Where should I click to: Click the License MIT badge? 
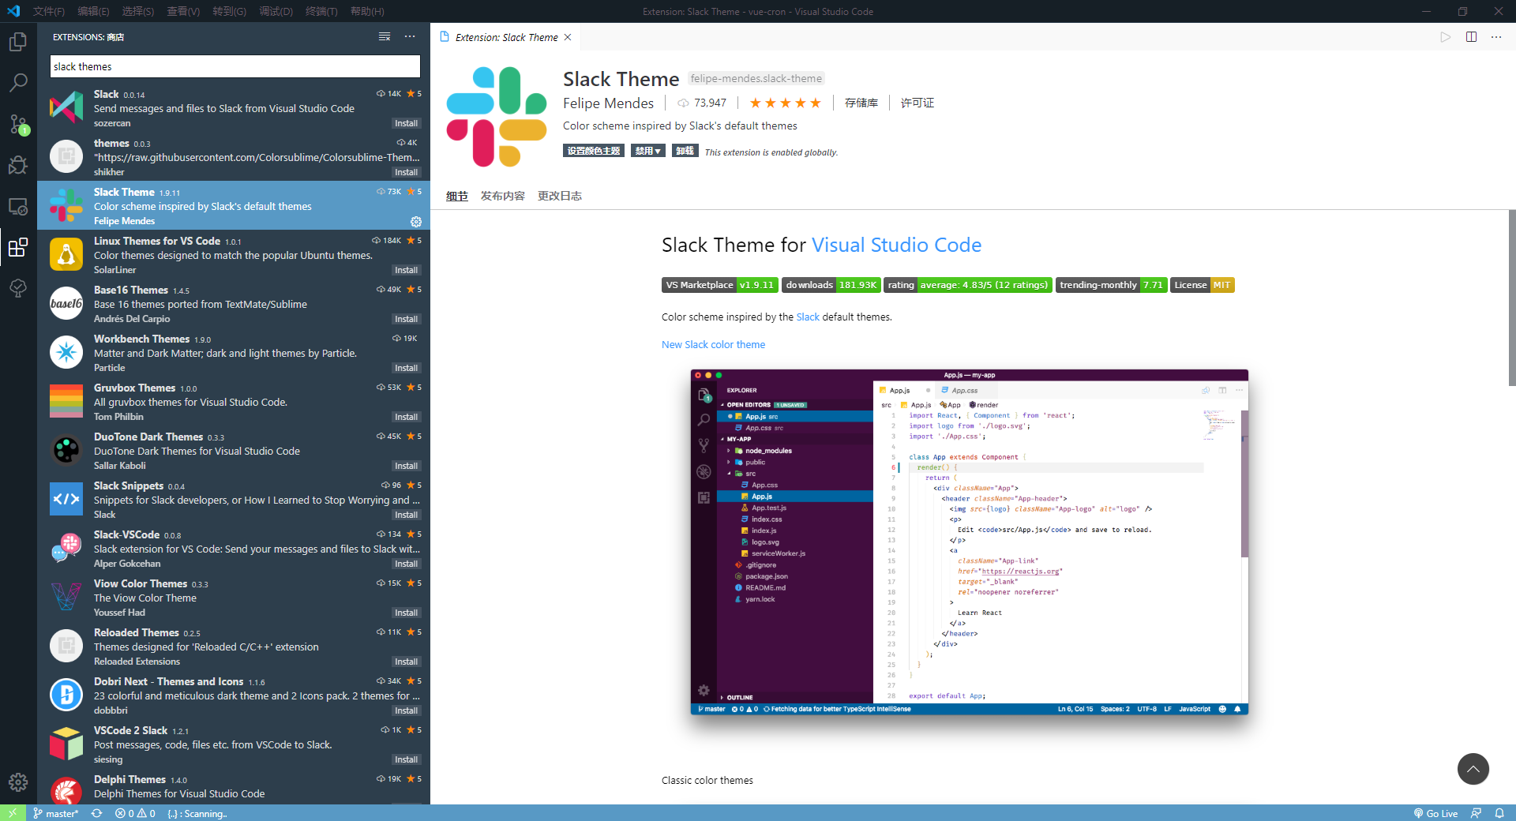[1202, 285]
